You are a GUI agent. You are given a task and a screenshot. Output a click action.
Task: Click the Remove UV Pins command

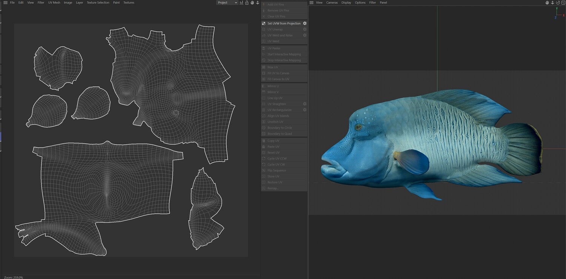pos(284,11)
